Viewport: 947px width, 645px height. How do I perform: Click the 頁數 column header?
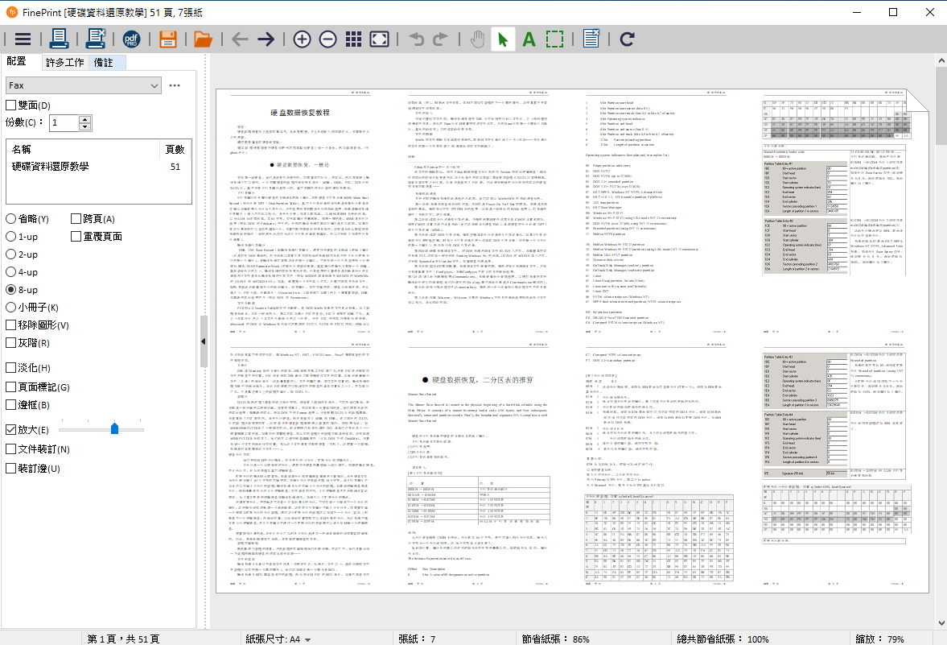click(175, 149)
